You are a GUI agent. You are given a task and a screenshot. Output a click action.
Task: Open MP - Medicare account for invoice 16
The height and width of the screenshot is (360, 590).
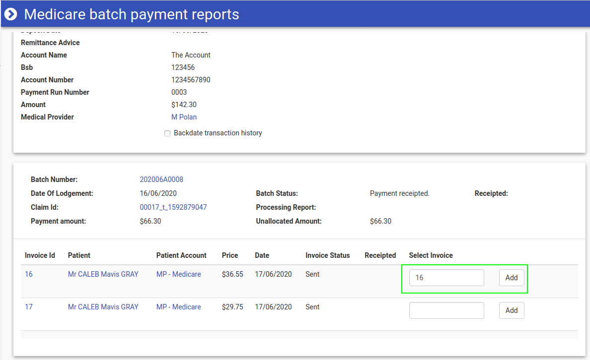pos(178,274)
